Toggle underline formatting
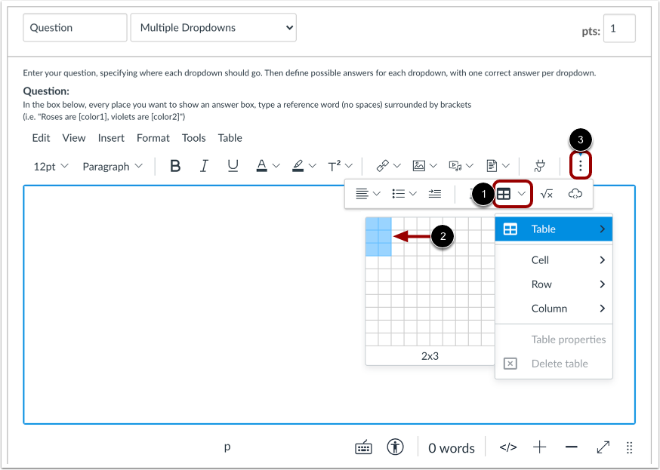The width and height of the screenshot is (660, 470). [x=233, y=167]
